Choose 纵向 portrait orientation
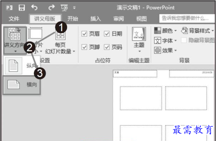Screen dimensions: 216x141 21,66
